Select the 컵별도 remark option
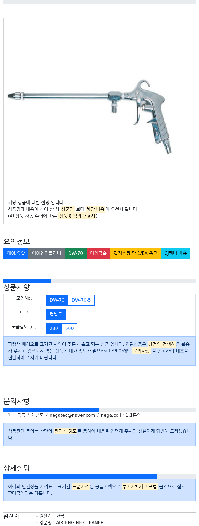 coord(56,314)
